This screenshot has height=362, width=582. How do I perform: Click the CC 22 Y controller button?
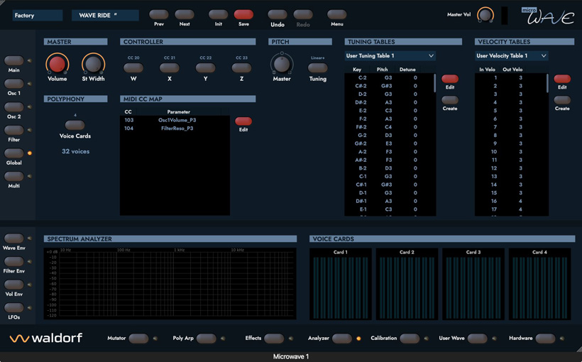205,68
